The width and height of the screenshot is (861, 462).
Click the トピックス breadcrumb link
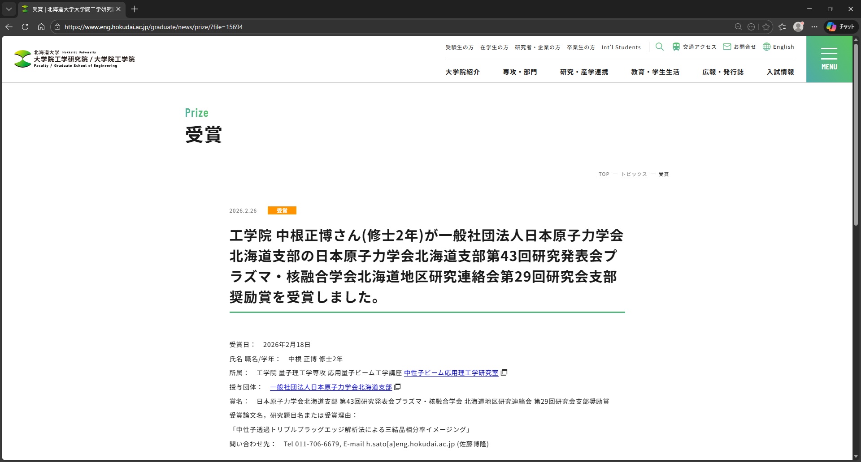pos(634,174)
